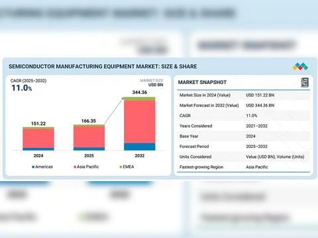
Task: Click the 'Units Considered' row label
Action: 195,157
